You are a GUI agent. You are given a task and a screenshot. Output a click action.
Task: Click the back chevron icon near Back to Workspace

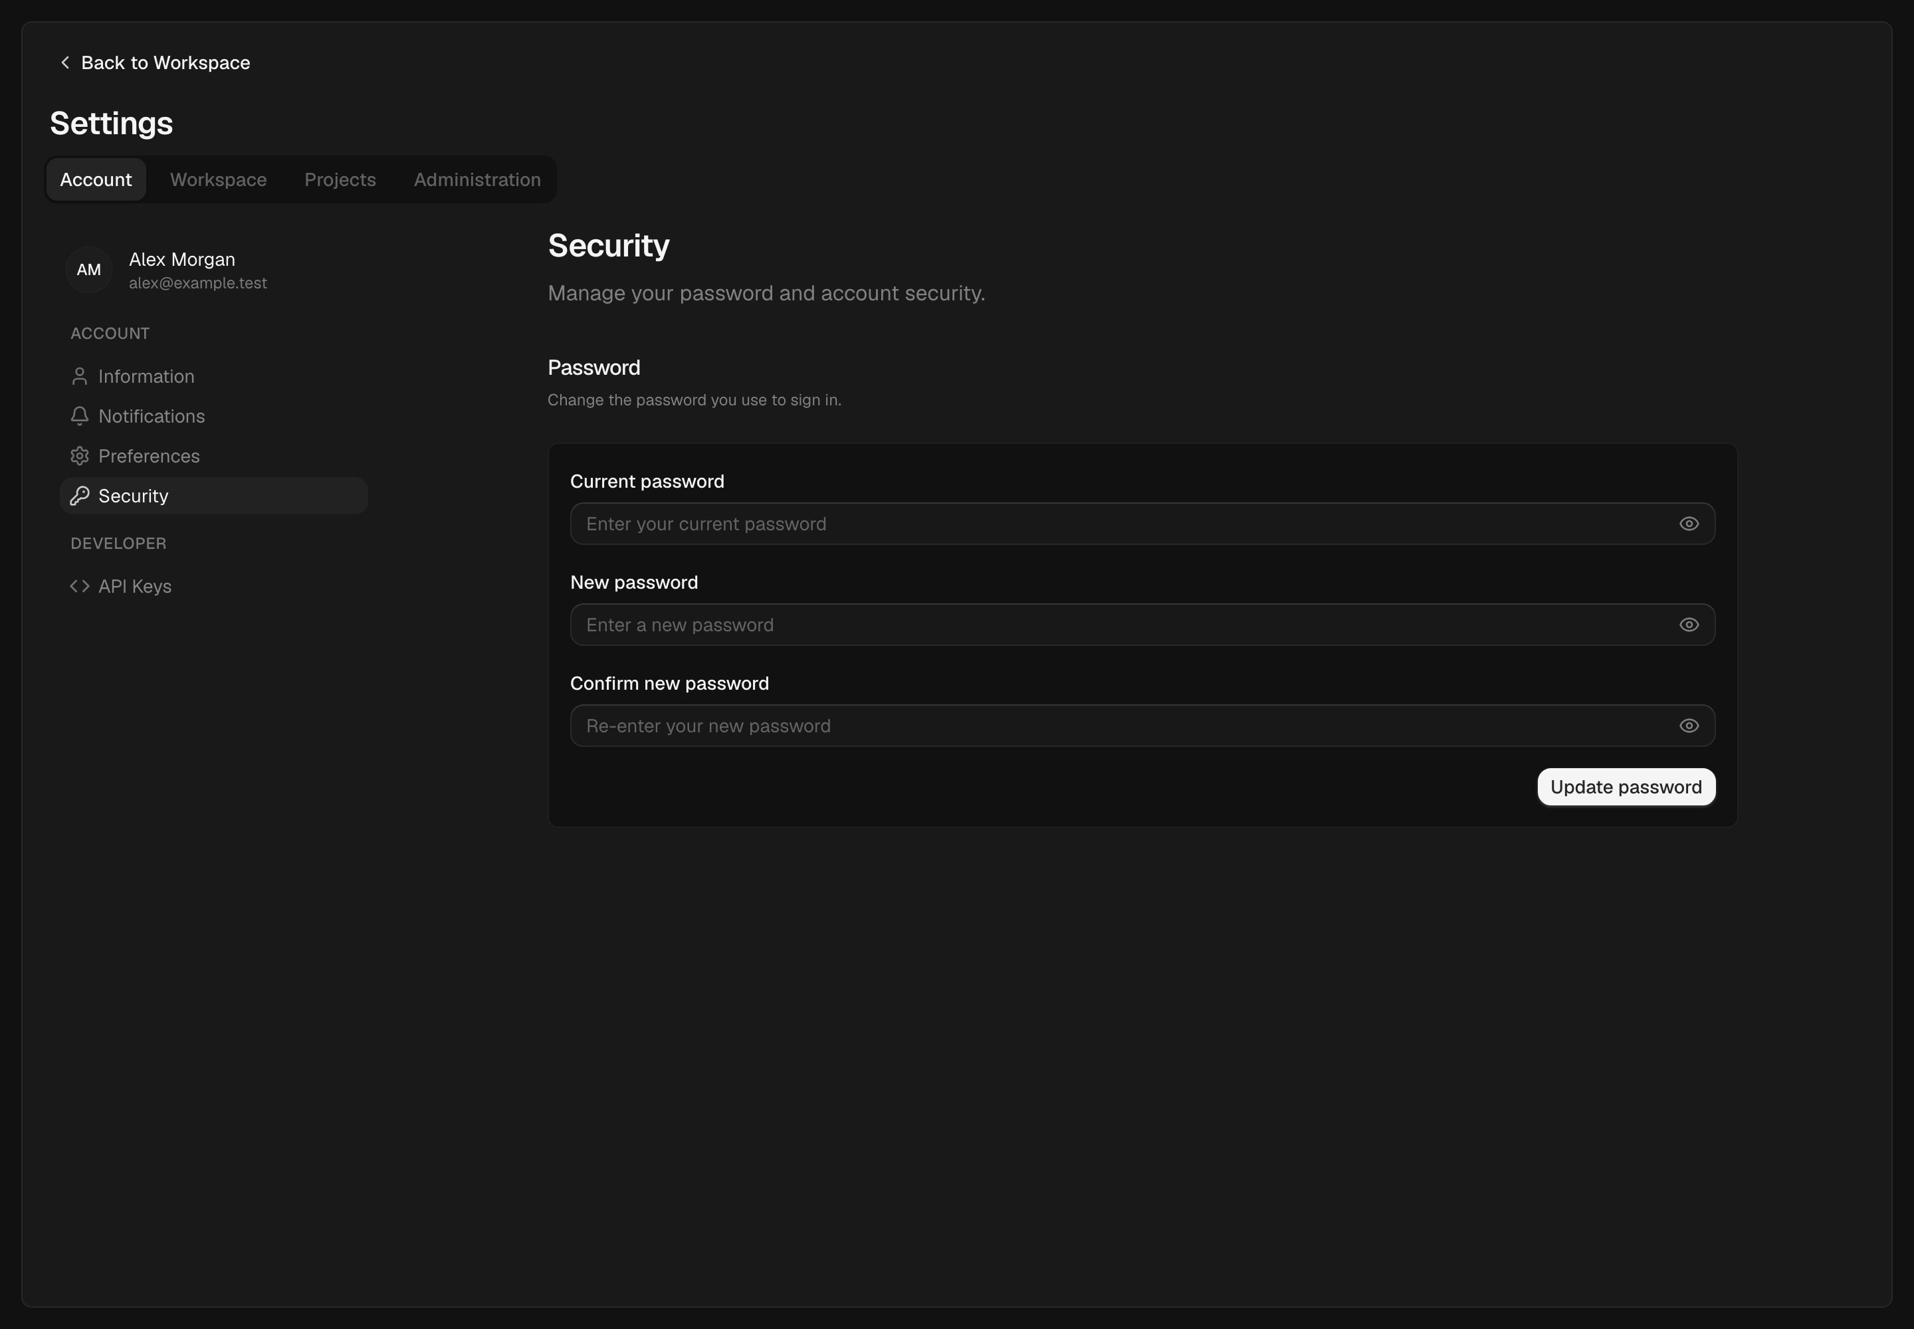coord(65,62)
